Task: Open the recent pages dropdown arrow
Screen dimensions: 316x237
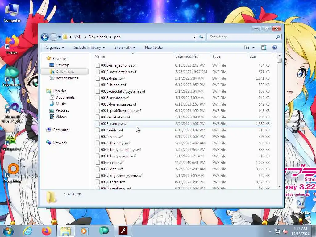Action: 60,37
